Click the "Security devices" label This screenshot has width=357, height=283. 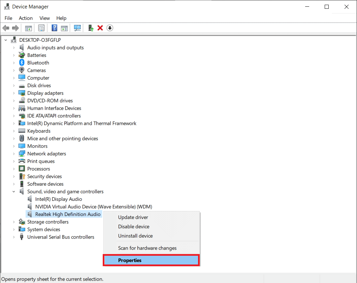(44, 176)
